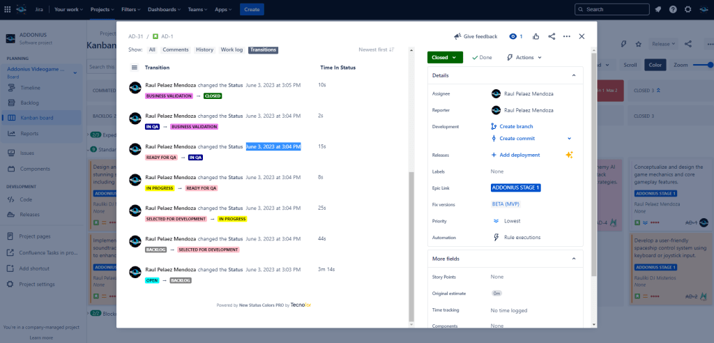Toggle the watch eye icon

pyautogui.click(x=513, y=36)
